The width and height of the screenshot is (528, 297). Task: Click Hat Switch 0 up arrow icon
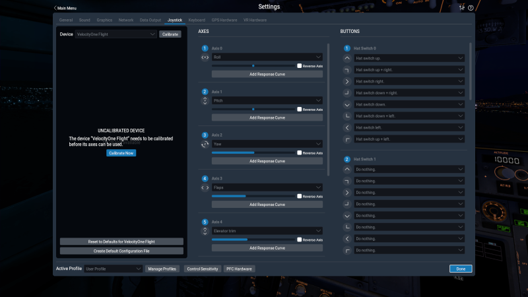pyautogui.click(x=347, y=58)
